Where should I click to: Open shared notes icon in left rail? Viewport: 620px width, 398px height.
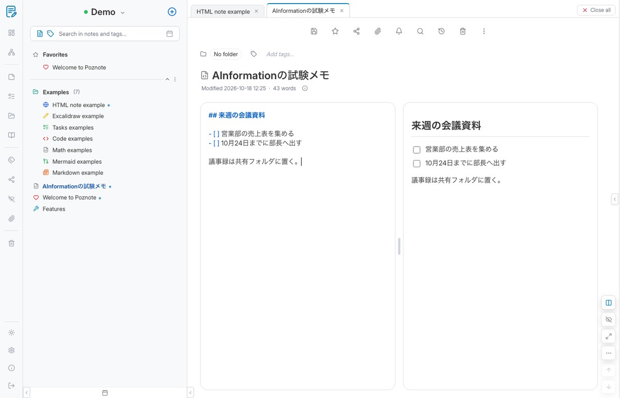(11, 180)
